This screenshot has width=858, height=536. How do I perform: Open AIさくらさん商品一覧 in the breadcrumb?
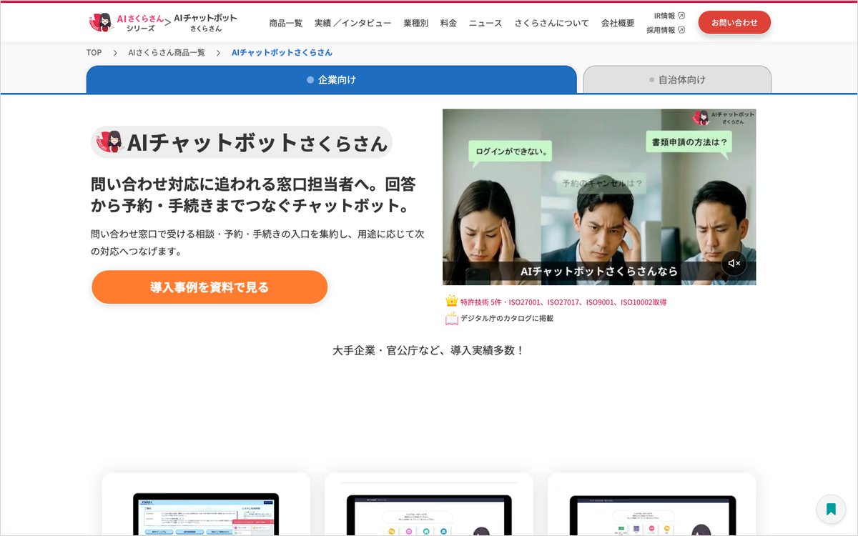tap(167, 53)
